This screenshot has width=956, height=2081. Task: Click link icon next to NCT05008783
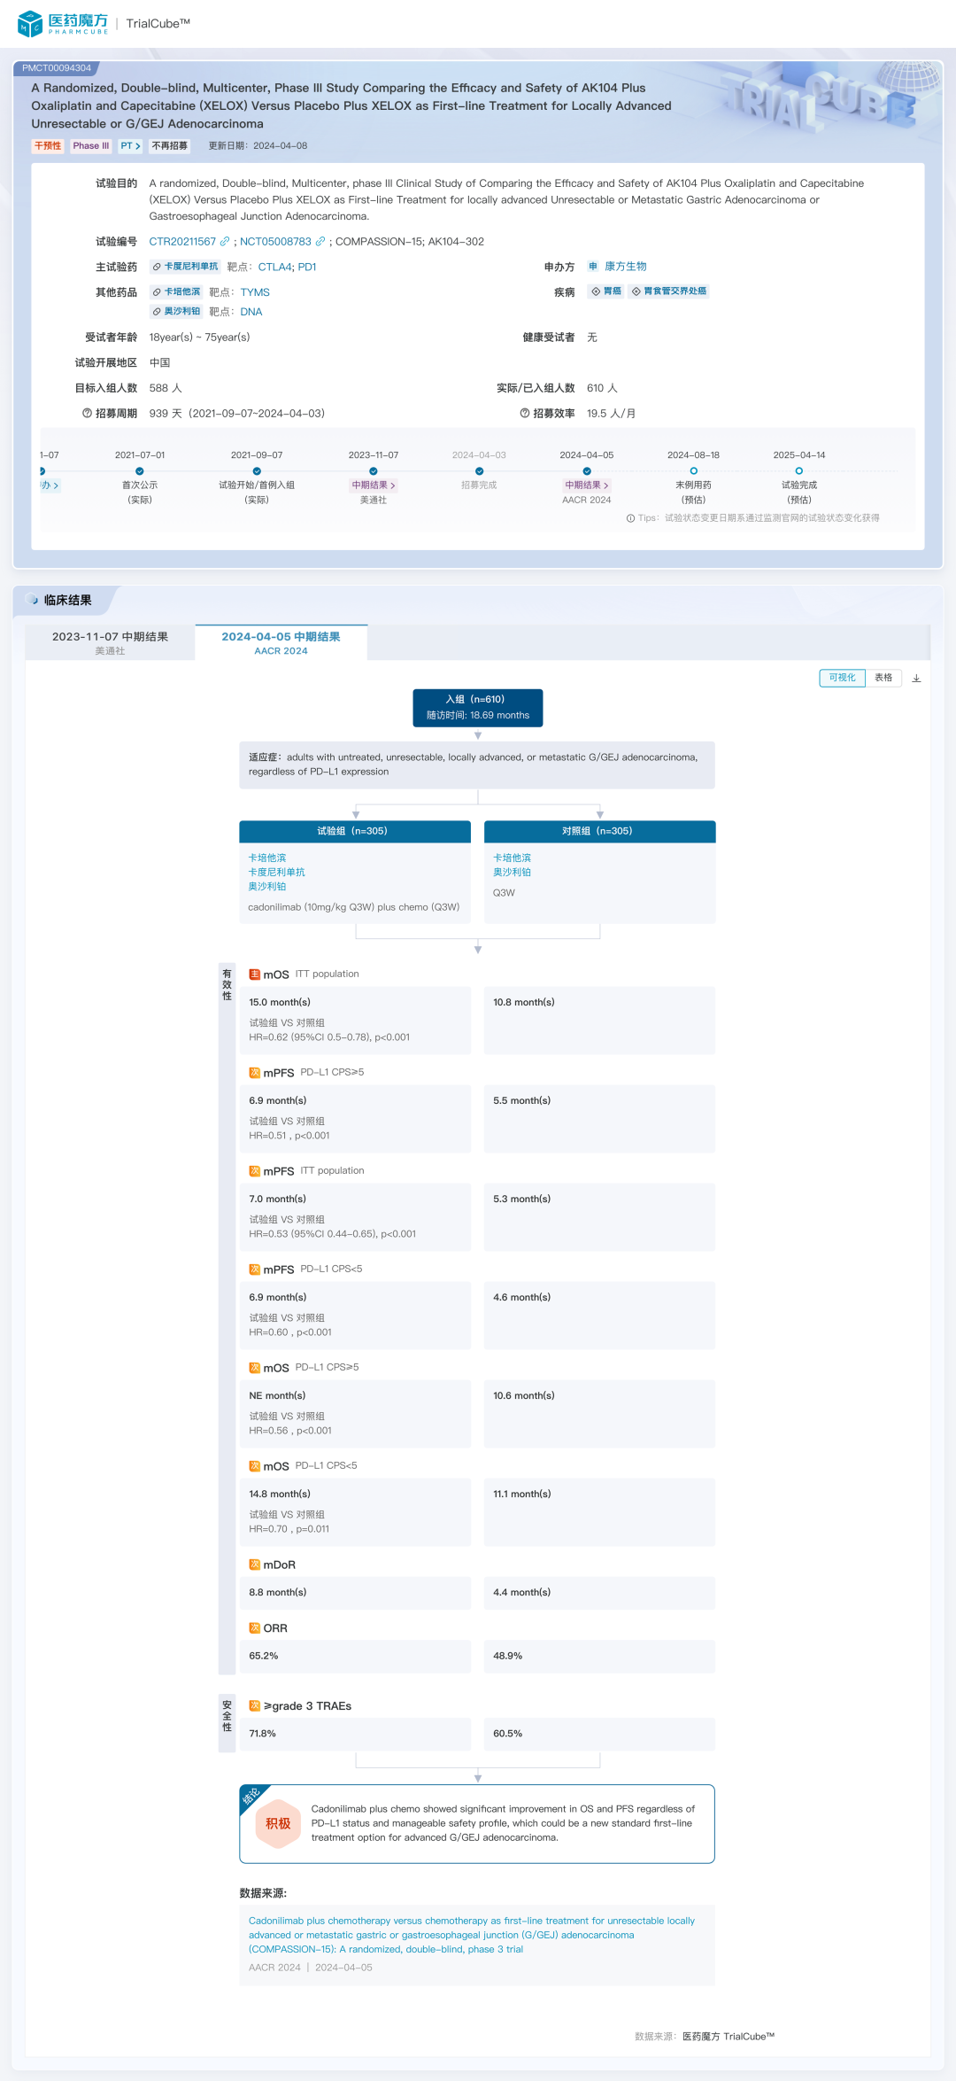tap(320, 242)
